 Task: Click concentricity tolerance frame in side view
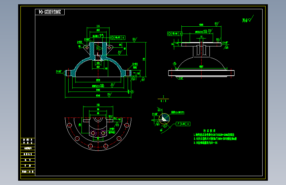click(x=175, y=34)
